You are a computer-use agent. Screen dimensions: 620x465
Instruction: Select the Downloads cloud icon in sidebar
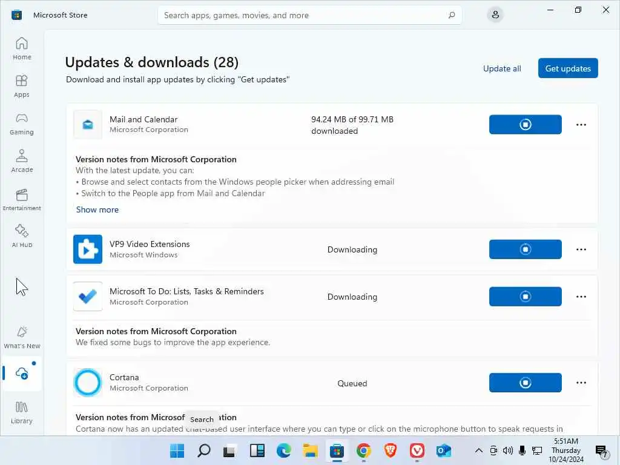(x=22, y=373)
